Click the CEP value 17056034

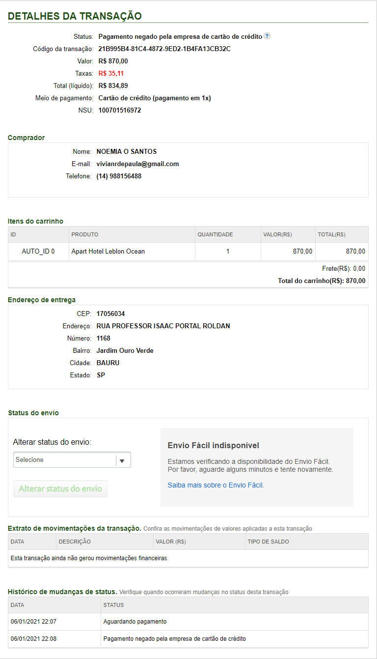pos(110,314)
